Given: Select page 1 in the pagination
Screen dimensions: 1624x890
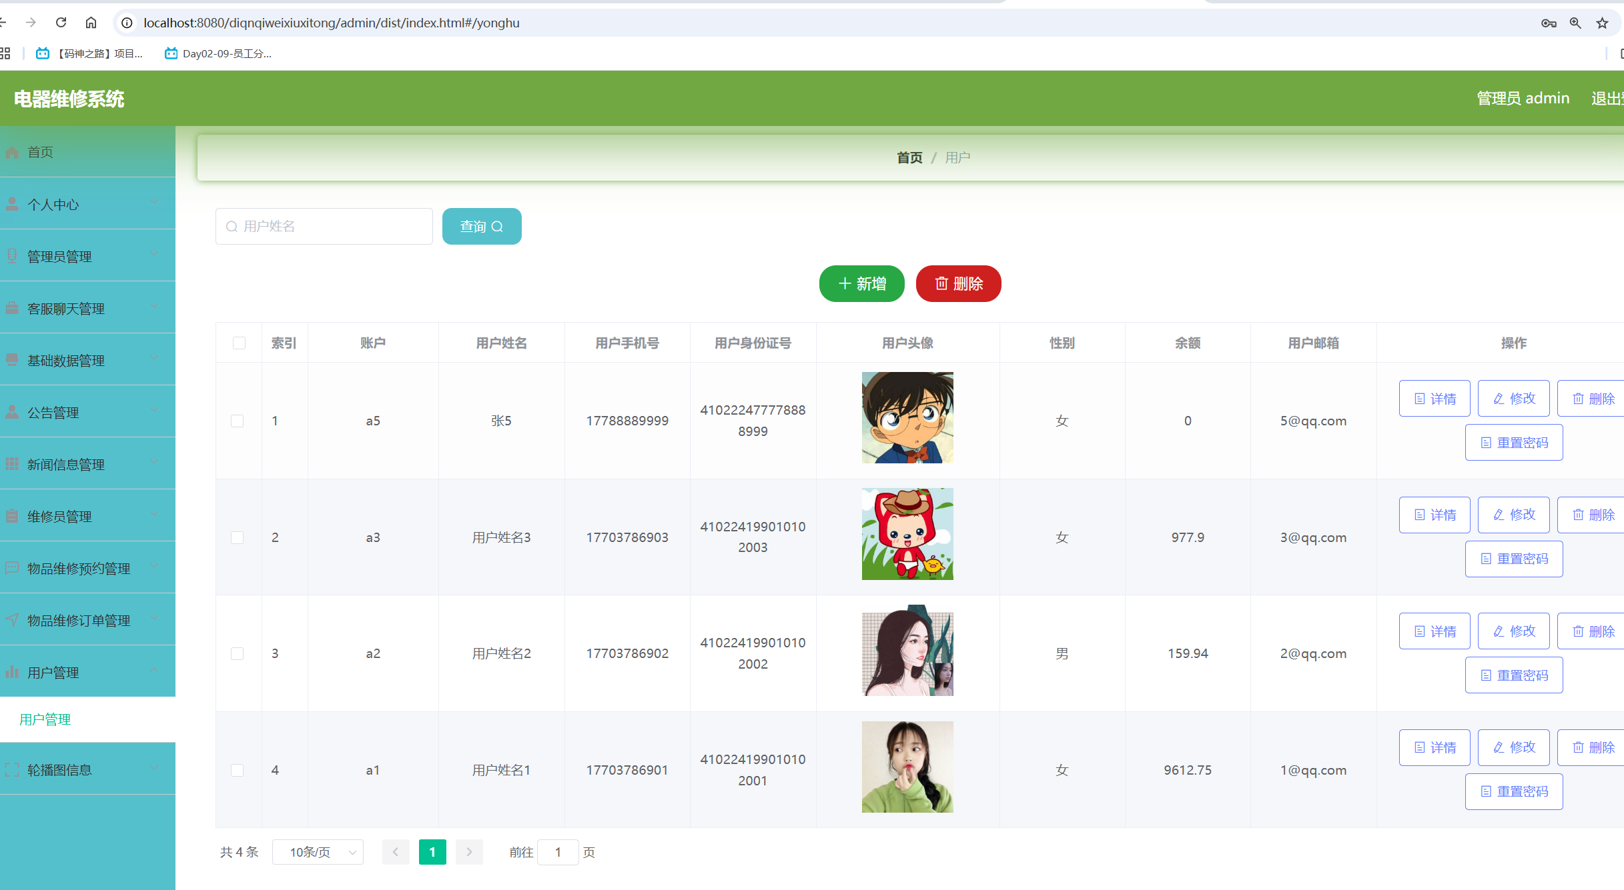Looking at the screenshot, I should tap(432, 852).
